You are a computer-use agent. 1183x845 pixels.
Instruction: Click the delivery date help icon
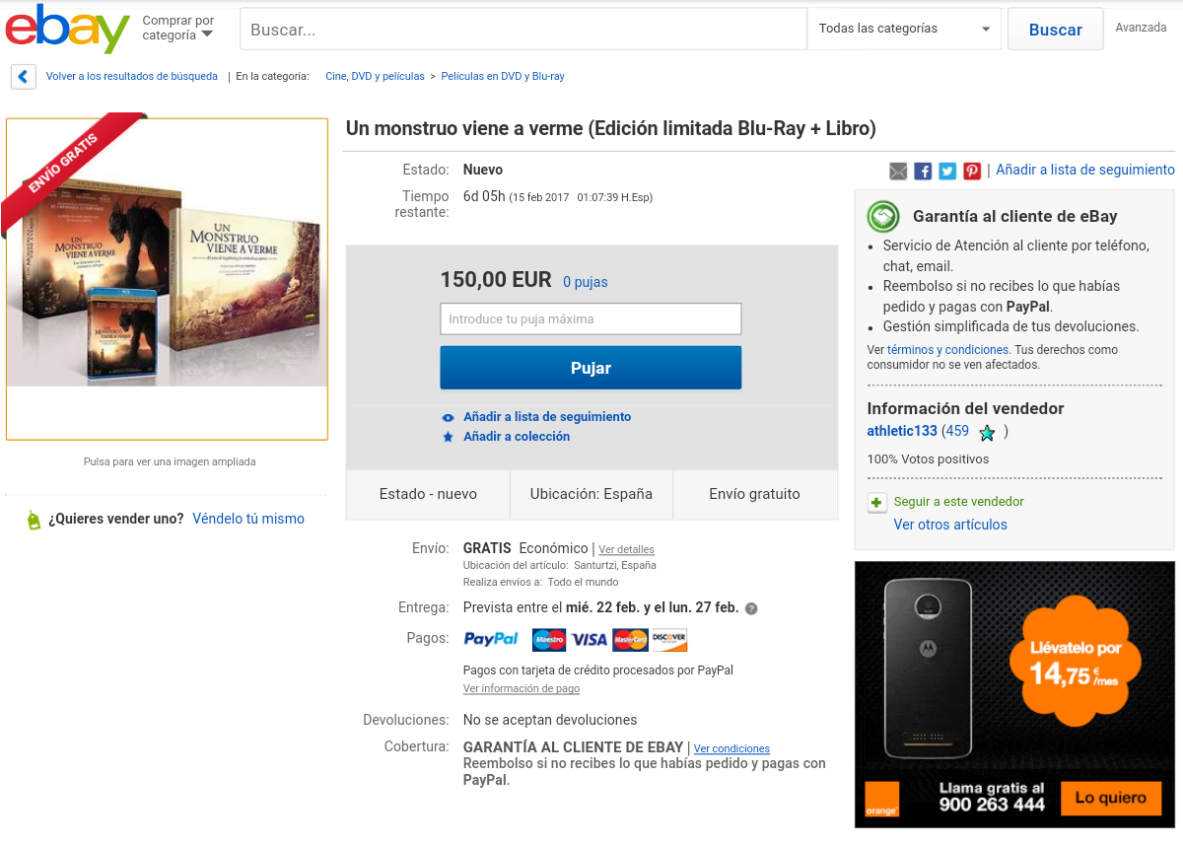click(751, 608)
